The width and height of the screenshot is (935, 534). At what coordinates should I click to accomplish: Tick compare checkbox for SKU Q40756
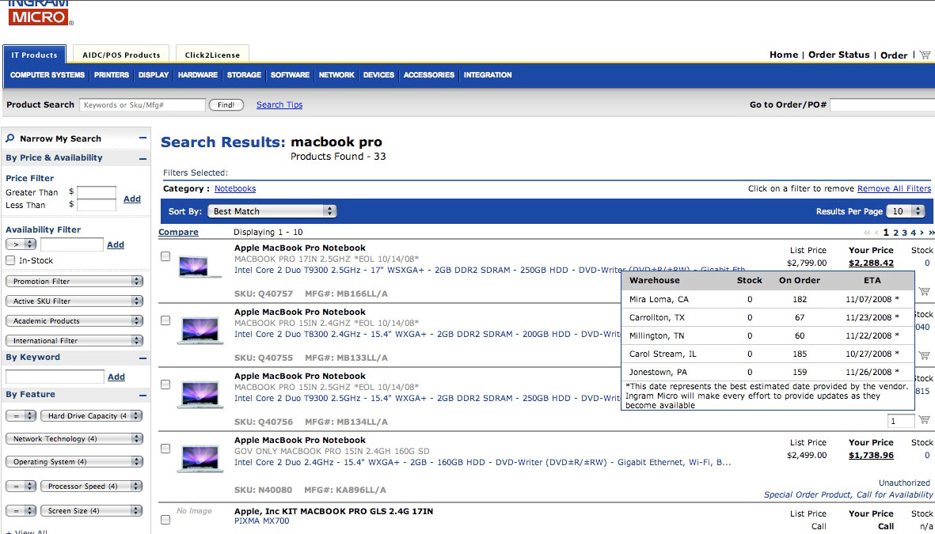click(x=165, y=384)
